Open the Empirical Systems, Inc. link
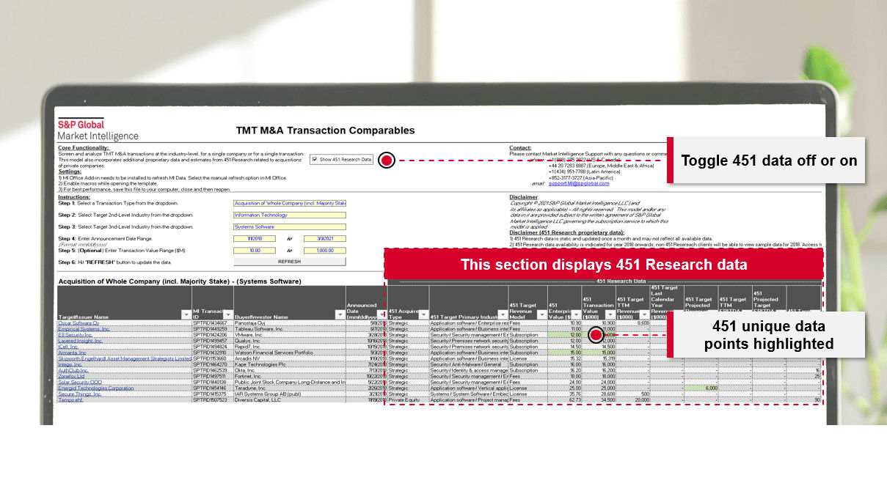This screenshot has height=494, width=887. [84, 329]
